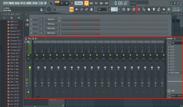Mute the 808 Kick channel LED
This screenshot has height=107, width=183.
coord(31,19)
